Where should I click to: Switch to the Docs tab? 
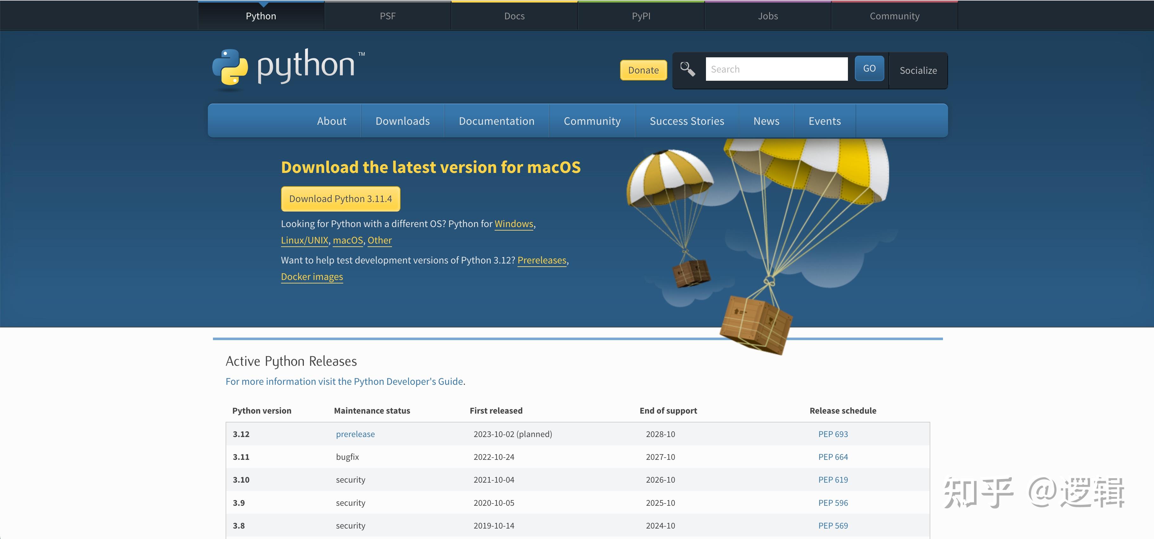[x=514, y=16]
